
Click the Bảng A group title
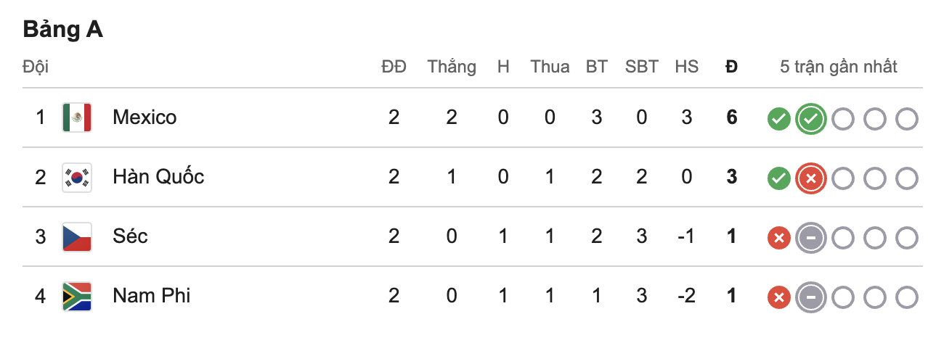pyautogui.click(x=63, y=29)
